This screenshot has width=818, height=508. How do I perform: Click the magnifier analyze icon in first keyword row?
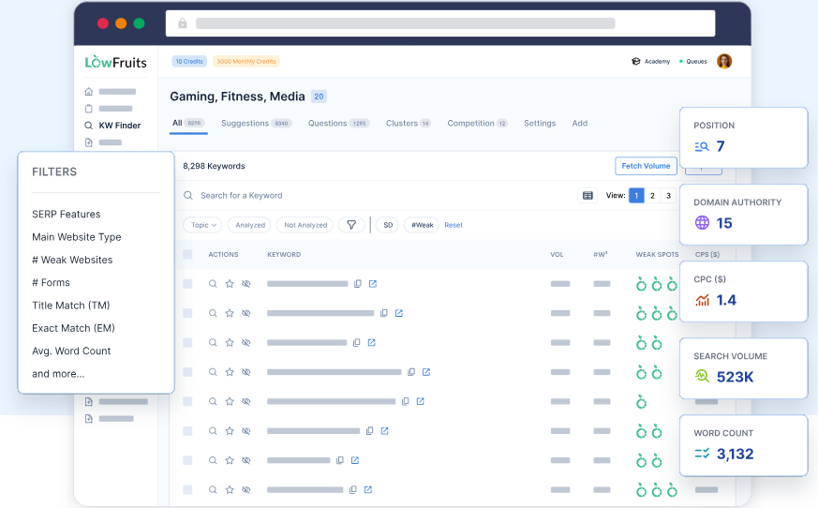[x=213, y=283]
